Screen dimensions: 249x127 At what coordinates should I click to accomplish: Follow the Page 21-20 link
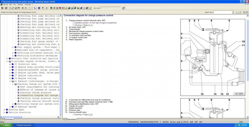coord(90,115)
